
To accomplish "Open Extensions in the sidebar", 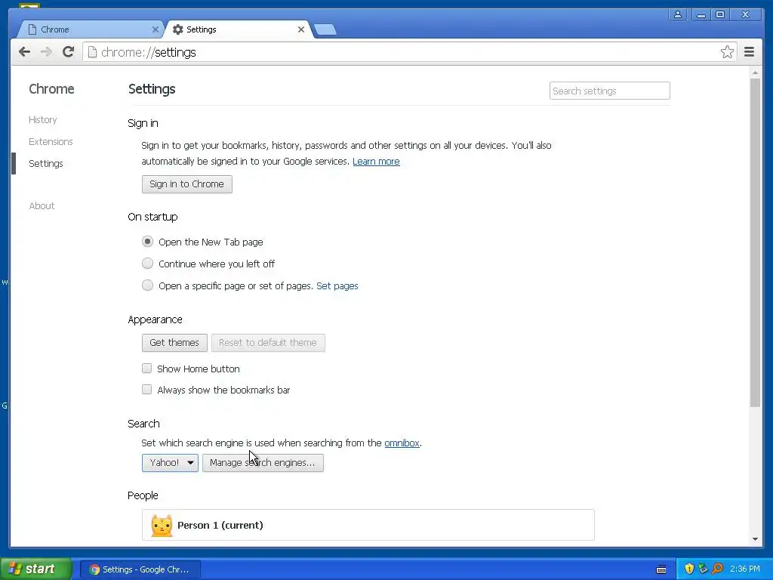I will 51,141.
